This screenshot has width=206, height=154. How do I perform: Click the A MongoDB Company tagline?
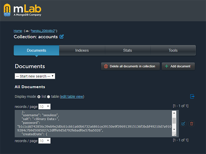pyautogui.click(x=27, y=15)
